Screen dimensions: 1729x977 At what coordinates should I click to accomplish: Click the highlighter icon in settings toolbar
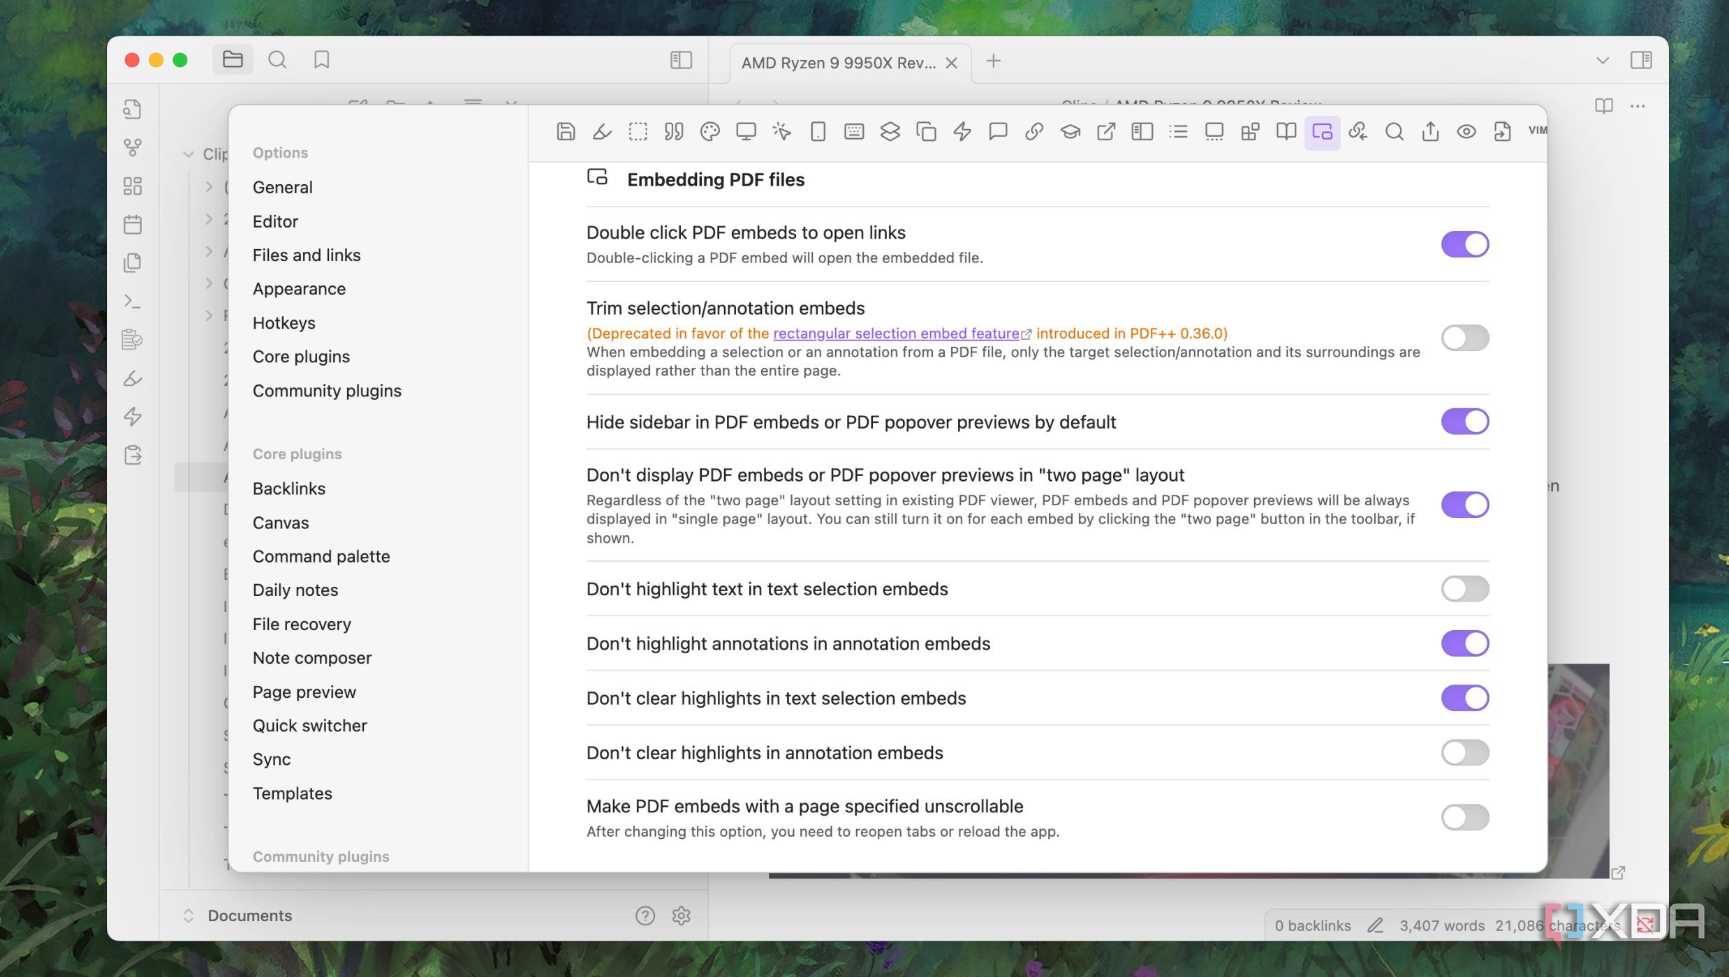(602, 132)
